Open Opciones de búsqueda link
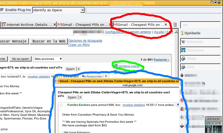The image size is (223, 133). [85, 41]
